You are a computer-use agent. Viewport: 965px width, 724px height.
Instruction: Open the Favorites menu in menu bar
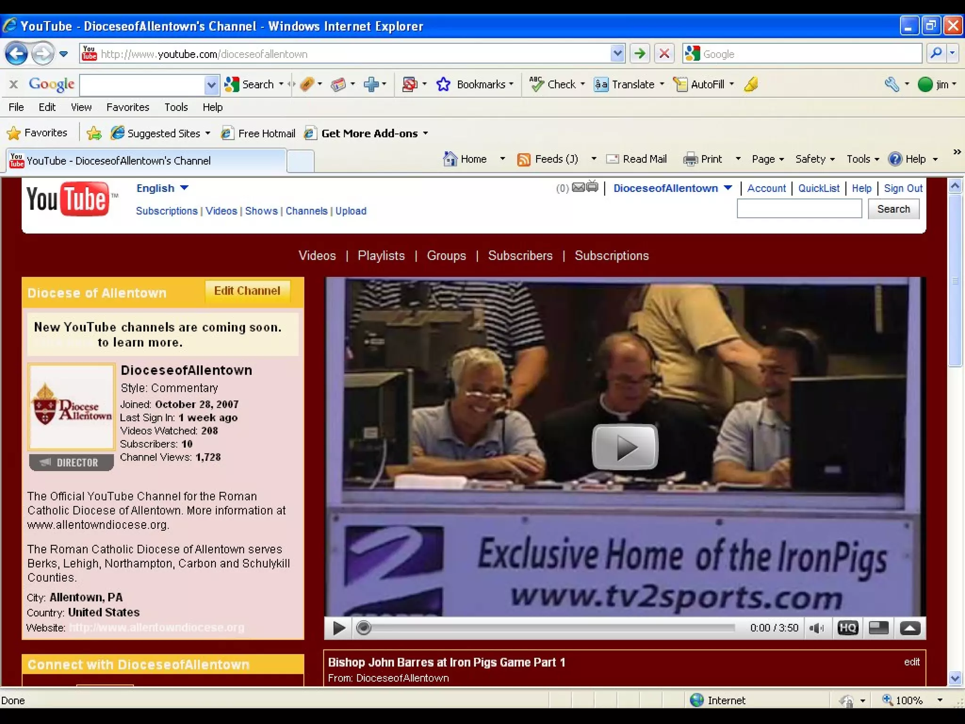[x=128, y=107]
